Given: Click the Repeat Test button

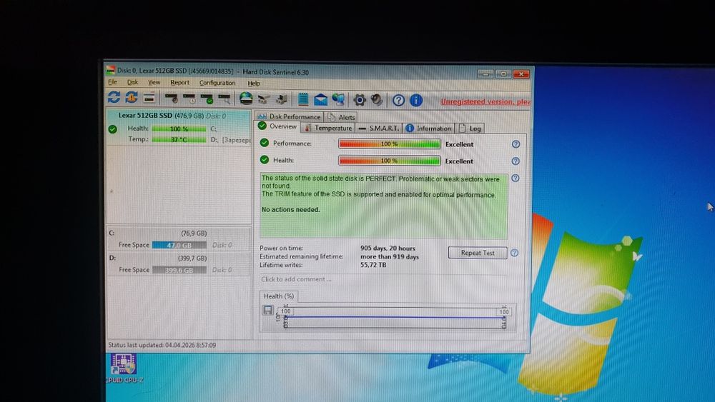Looking at the screenshot, I should pos(478,253).
